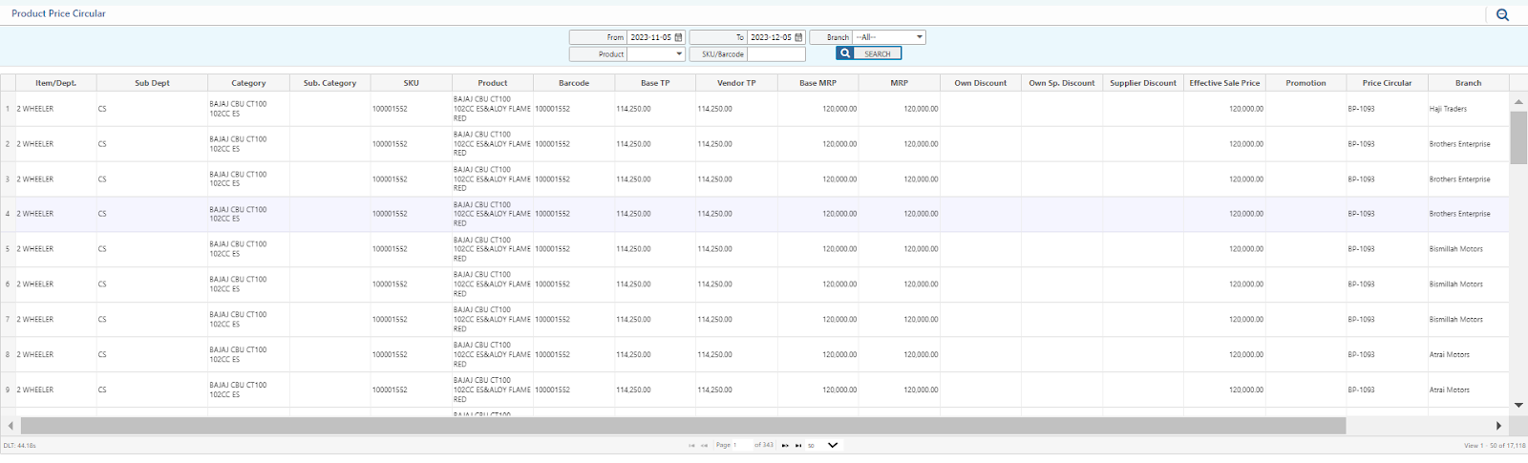Click the horizontal scrollbar thumb
Viewport: 1528px width, 463px height.
tap(683, 426)
